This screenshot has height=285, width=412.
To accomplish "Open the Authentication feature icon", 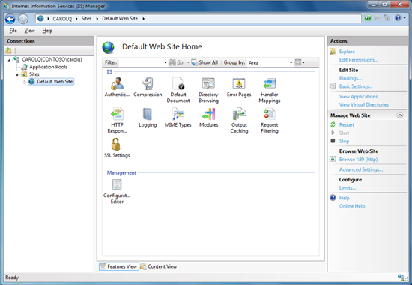I will click(117, 87).
